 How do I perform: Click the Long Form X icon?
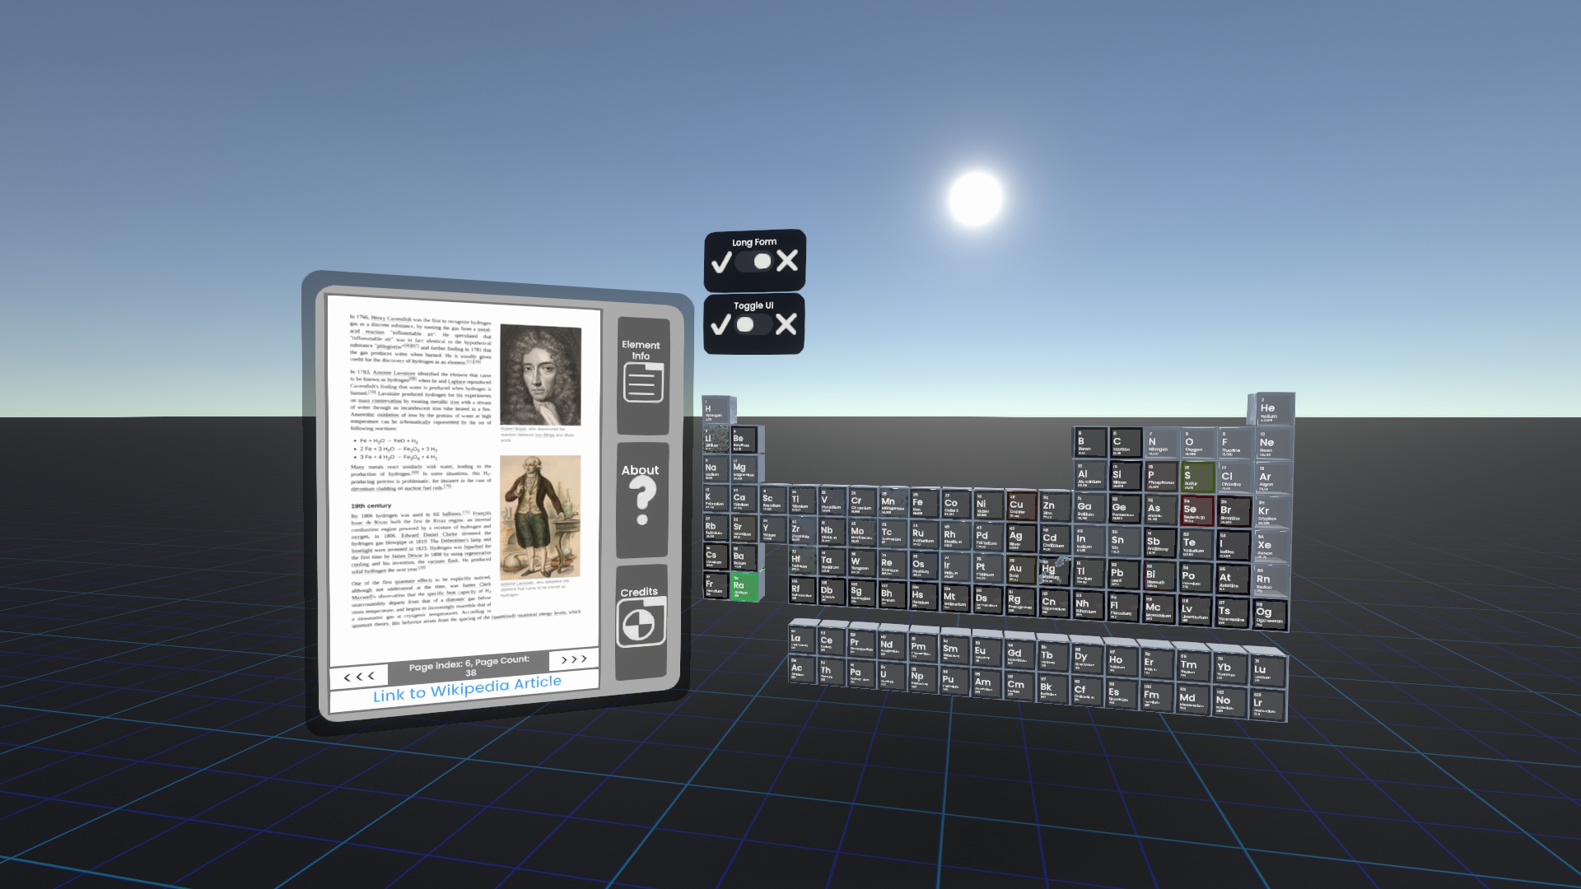[x=787, y=261]
